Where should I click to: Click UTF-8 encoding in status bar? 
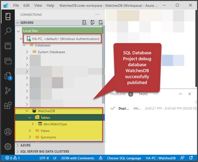coord(44,158)
